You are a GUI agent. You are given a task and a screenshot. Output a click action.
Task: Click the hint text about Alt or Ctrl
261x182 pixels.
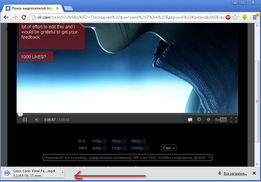tap(125, 158)
